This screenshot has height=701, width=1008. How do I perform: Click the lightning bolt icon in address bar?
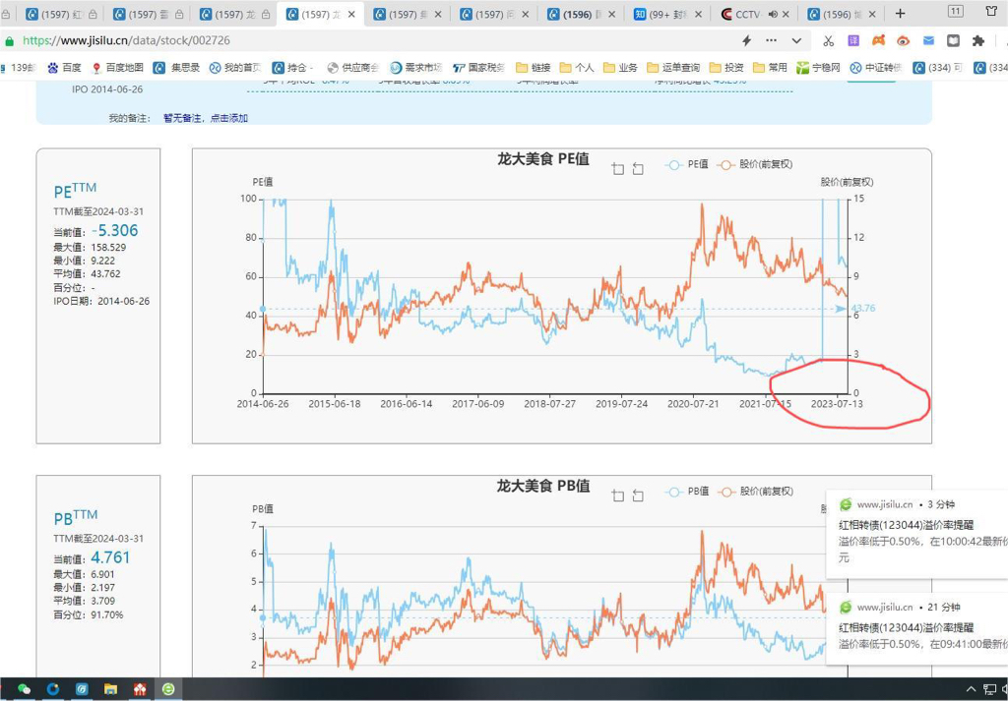coord(746,40)
